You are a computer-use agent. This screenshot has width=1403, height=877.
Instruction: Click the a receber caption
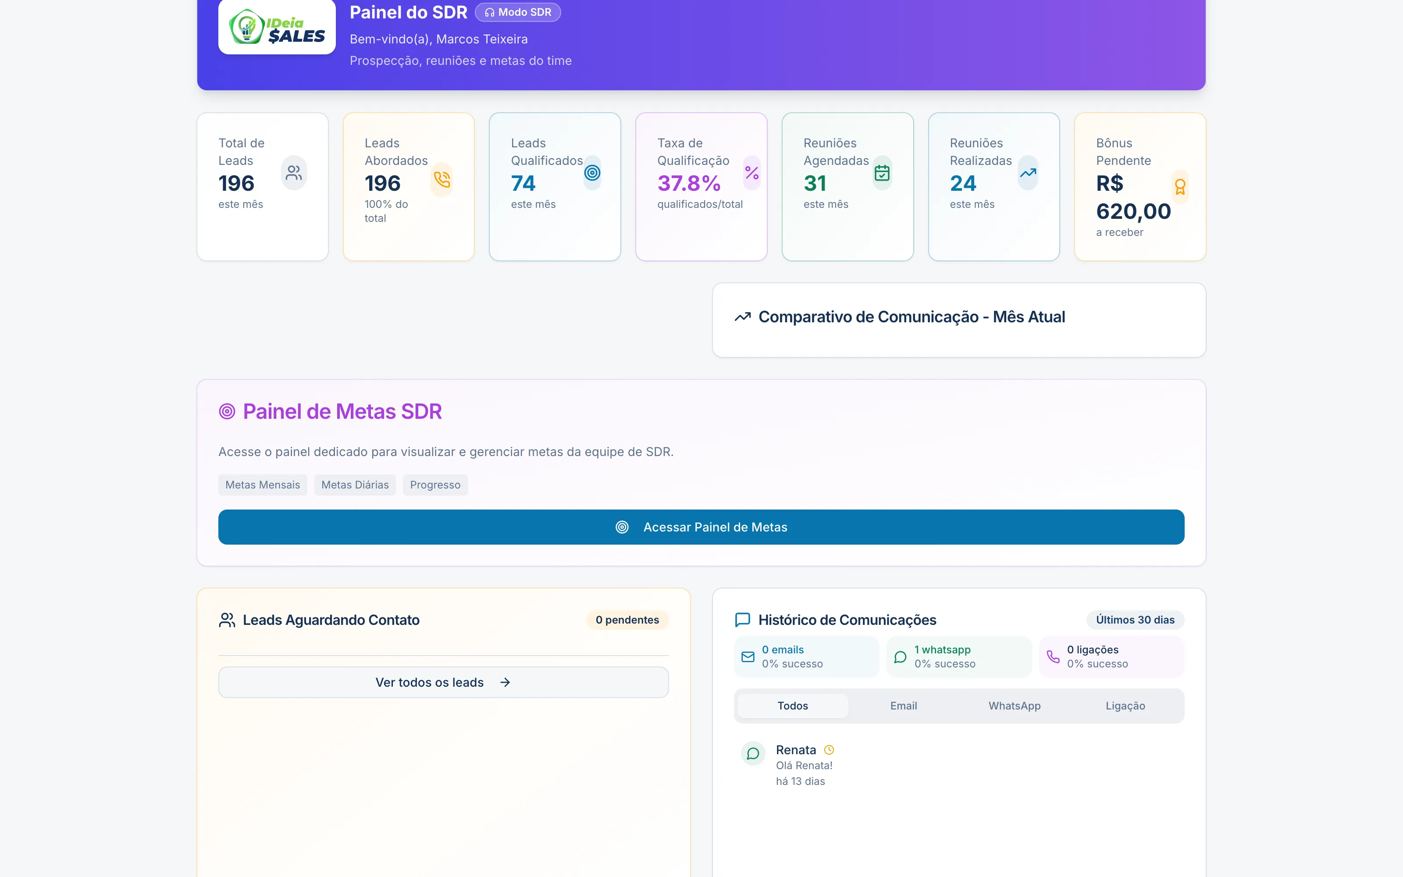point(1119,232)
